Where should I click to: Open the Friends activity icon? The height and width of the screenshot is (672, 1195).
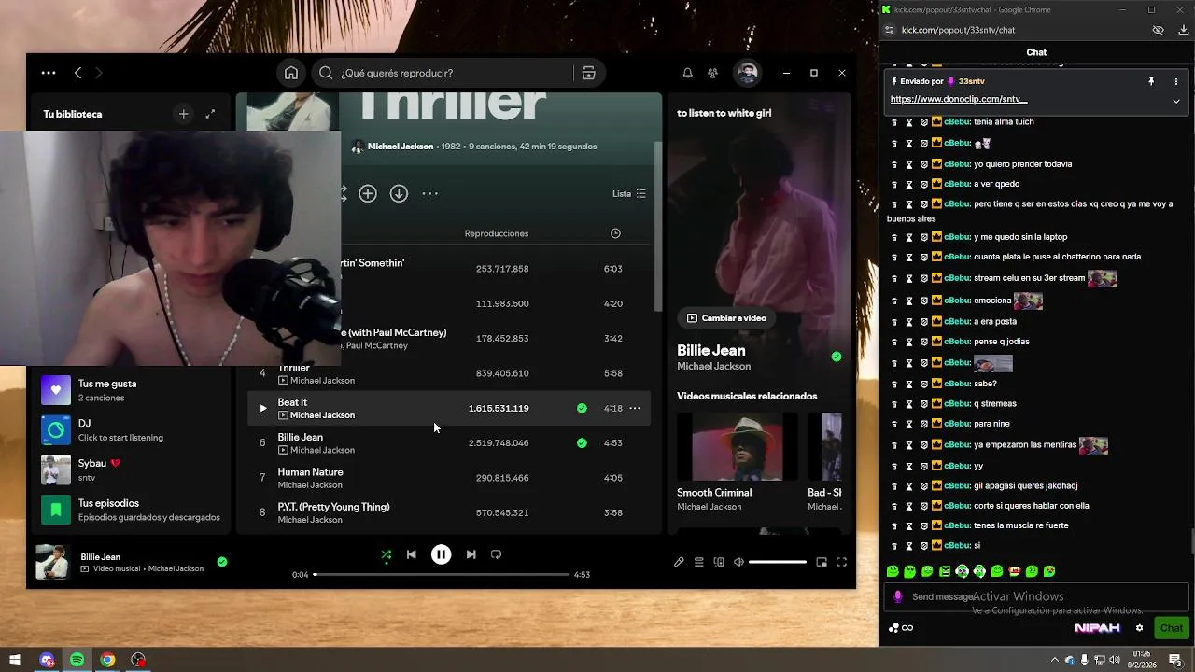click(x=712, y=73)
